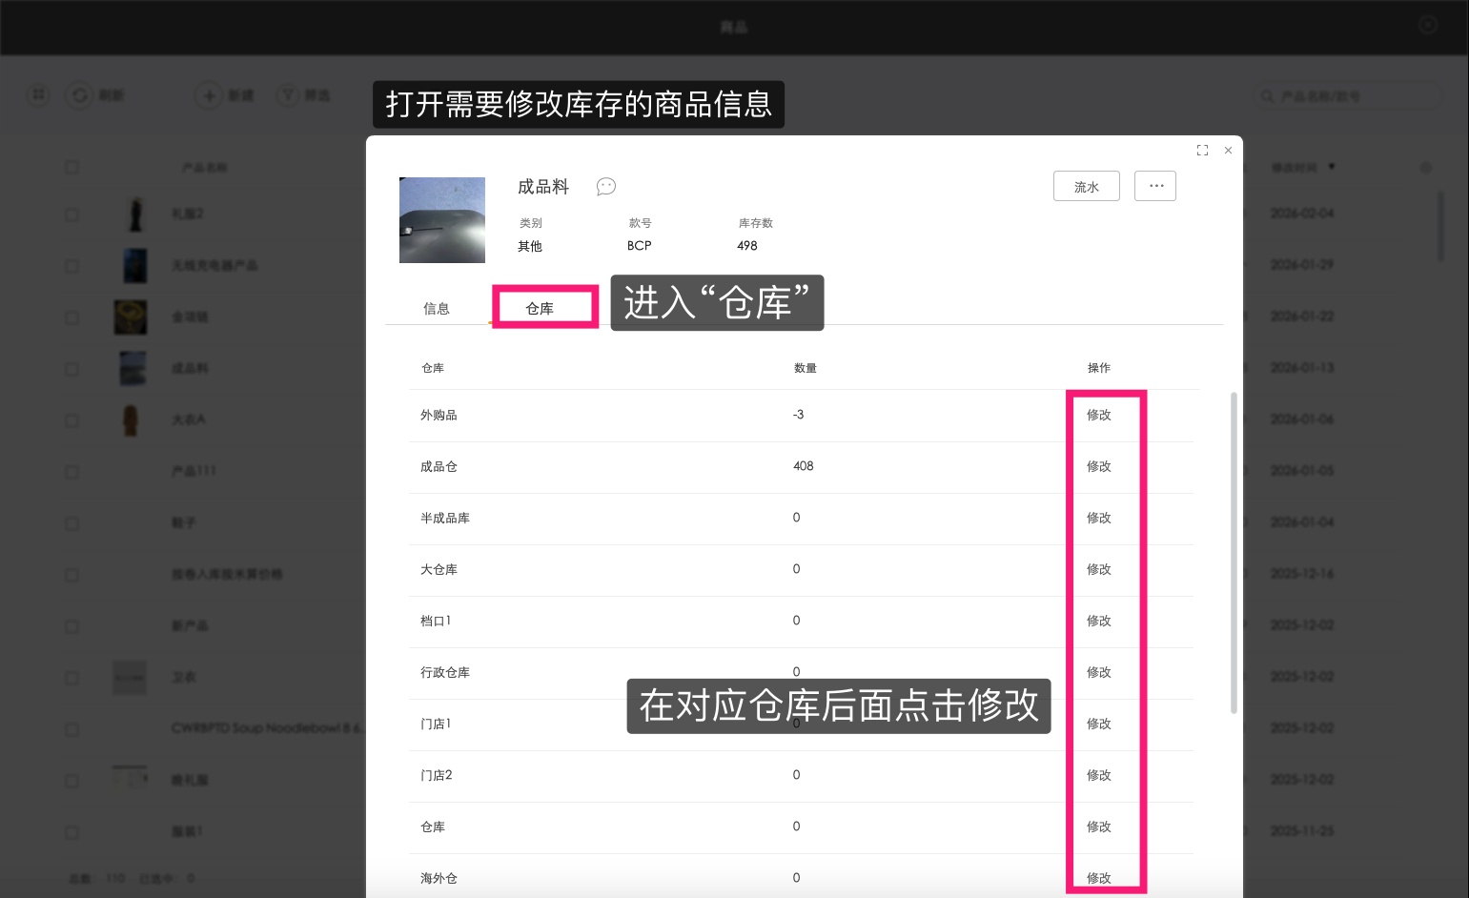Expand dialog to fullscreen view
This screenshot has width=1469, height=898.
click(x=1201, y=150)
